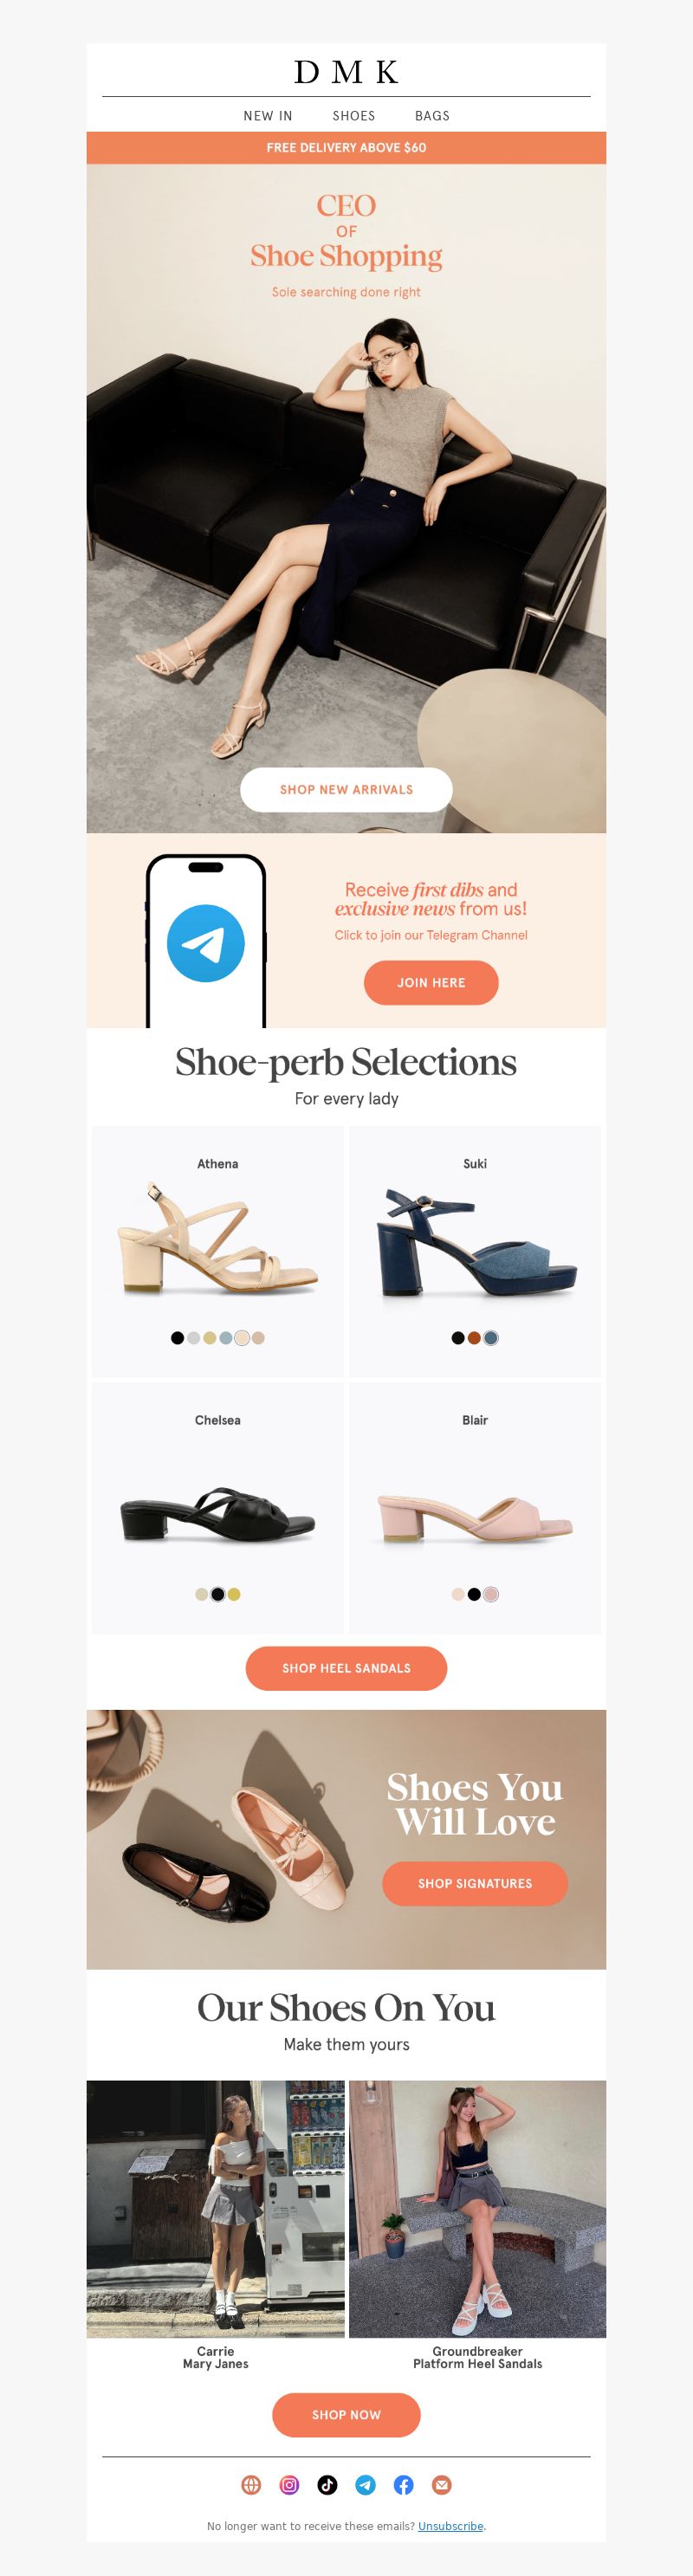
Task: Select the pink swatch under Blair
Action: [491, 1594]
